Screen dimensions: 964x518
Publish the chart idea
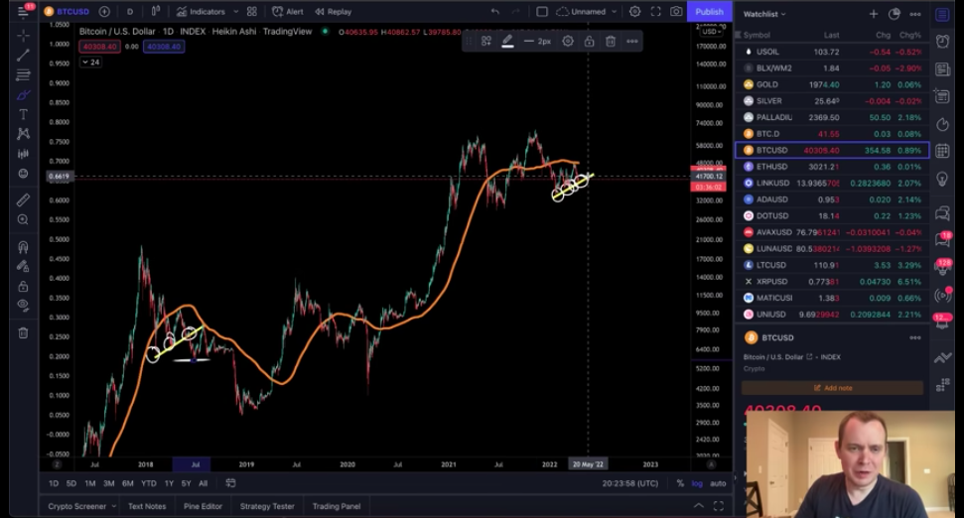click(x=709, y=11)
